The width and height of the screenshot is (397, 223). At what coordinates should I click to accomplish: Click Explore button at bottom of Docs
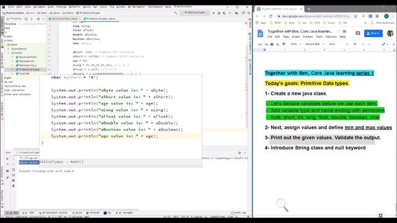click(380, 216)
